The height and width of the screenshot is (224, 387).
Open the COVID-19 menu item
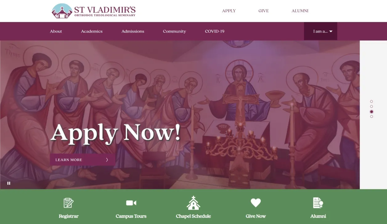click(x=214, y=31)
